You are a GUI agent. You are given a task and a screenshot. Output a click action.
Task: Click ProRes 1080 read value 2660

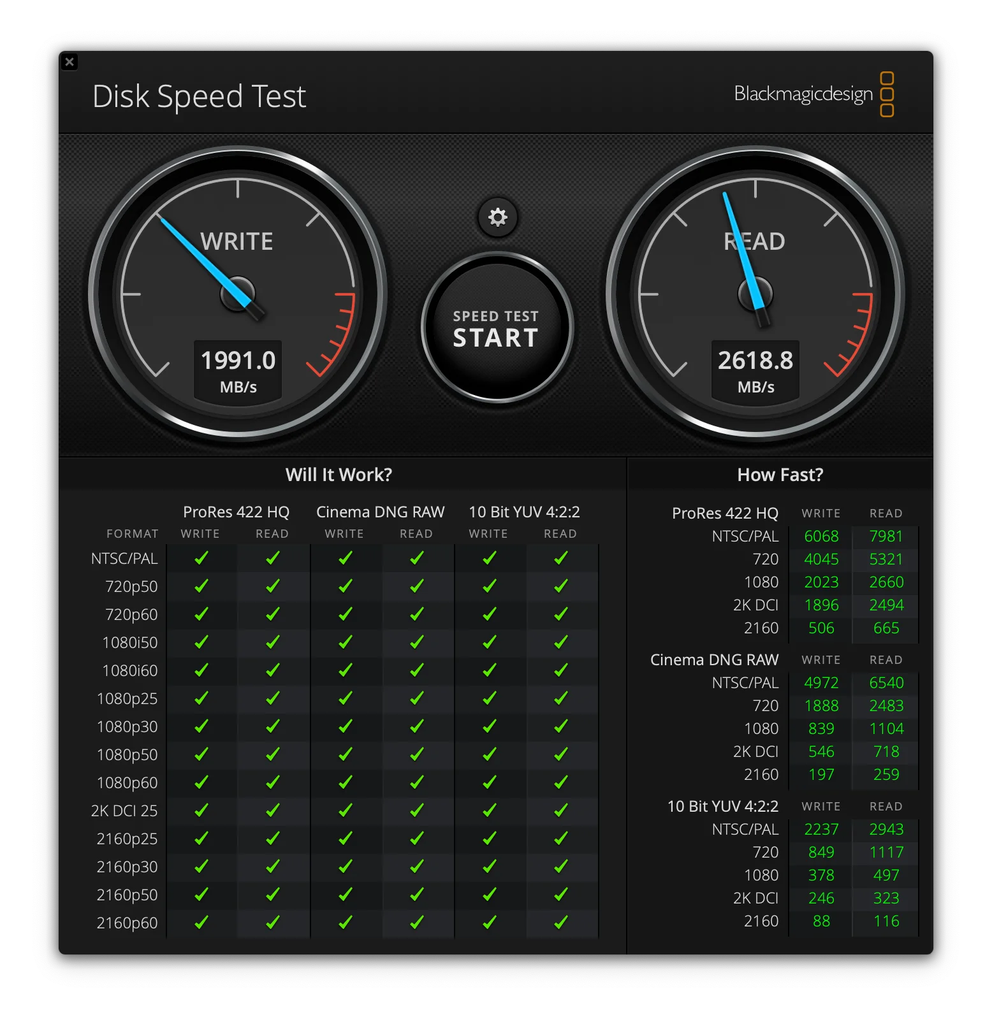(886, 582)
